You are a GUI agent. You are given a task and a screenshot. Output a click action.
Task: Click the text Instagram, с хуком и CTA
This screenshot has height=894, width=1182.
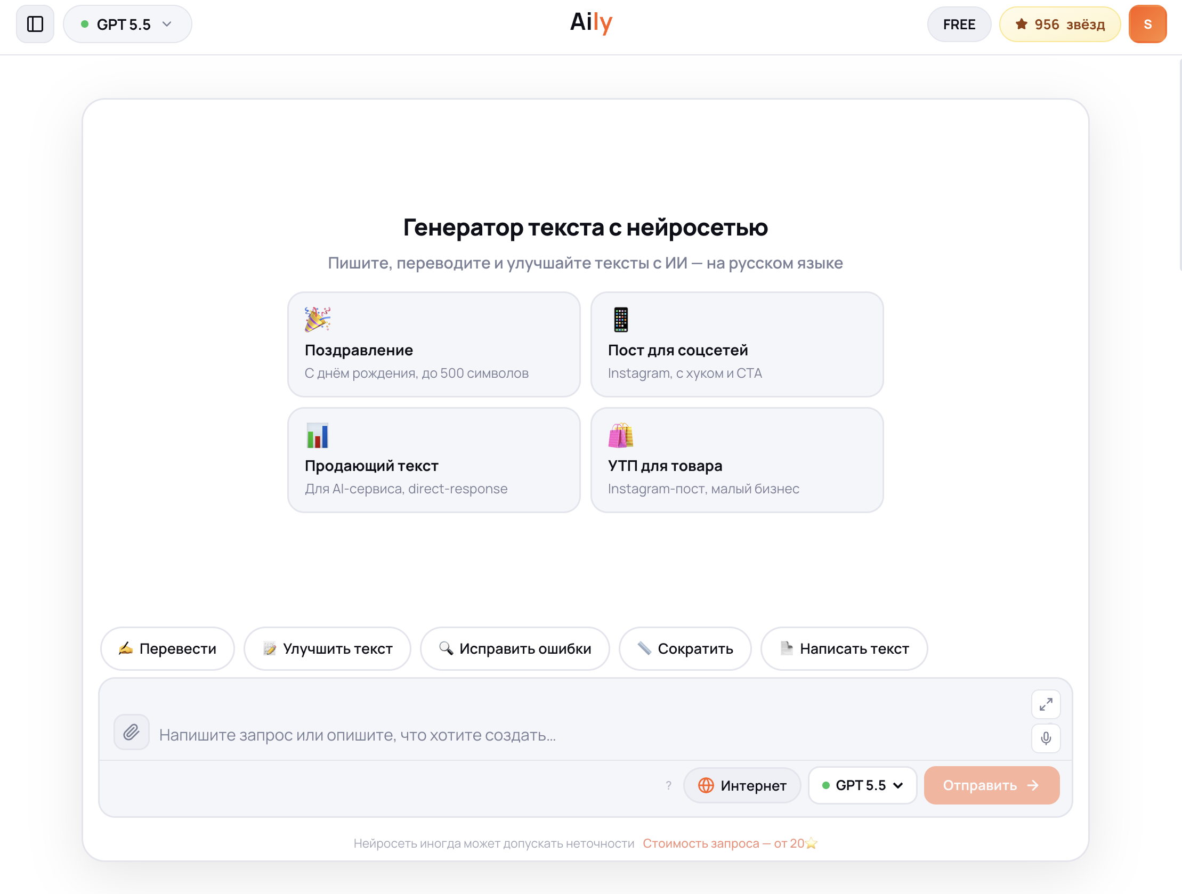[x=684, y=373]
